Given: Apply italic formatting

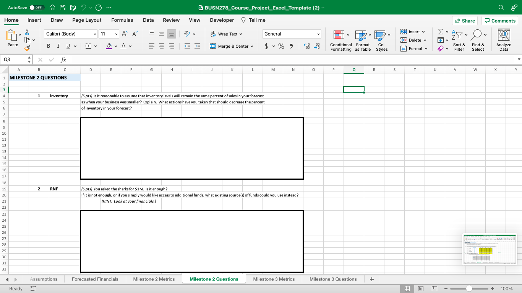Looking at the screenshot, I should (x=58, y=46).
